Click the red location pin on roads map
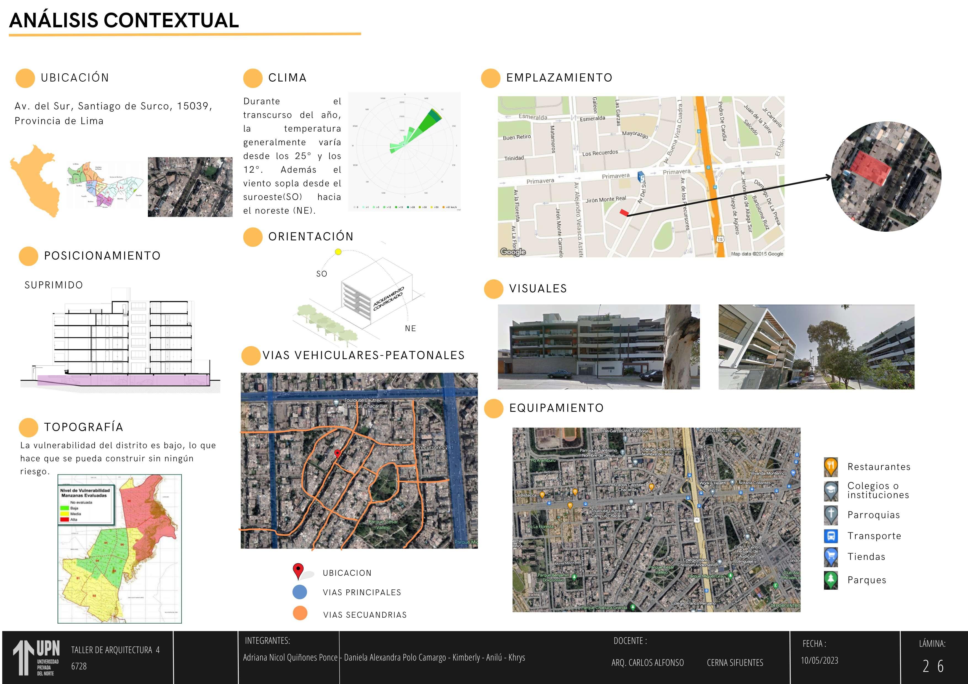This screenshot has width=968, height=684. [337, 453]
